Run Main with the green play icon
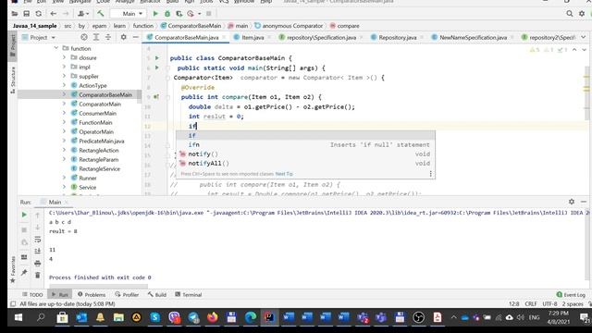The image size is (592, 333). (x=155, y=14)
